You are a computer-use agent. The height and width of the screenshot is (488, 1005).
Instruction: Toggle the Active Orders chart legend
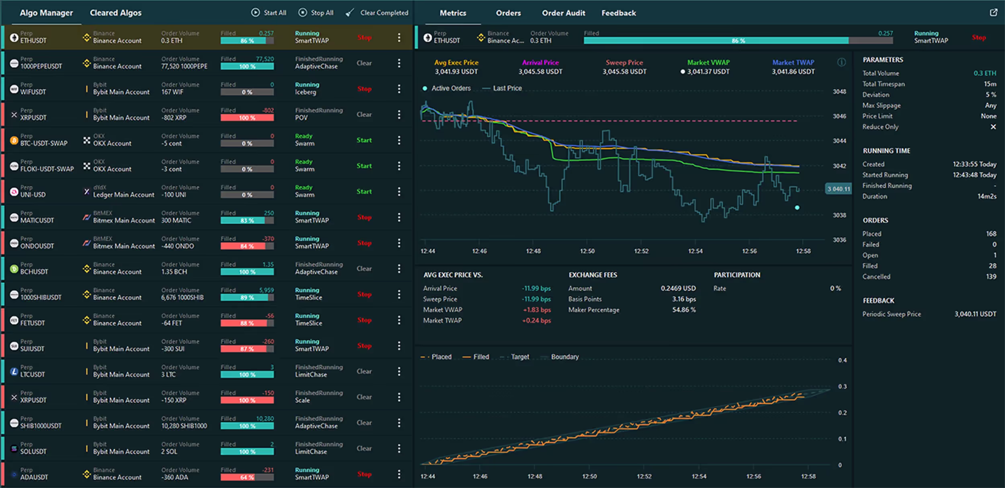coord(446,88)
